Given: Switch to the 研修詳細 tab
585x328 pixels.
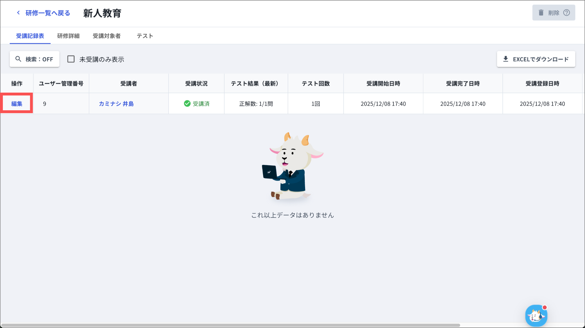Looking at the screenshot, I should [x=68, y=36].
